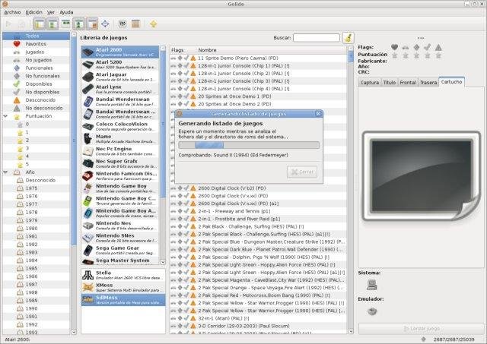Collapse the Puntuación tree group
The width and height of the screenshot is (487, 344).
click(5, 116)
